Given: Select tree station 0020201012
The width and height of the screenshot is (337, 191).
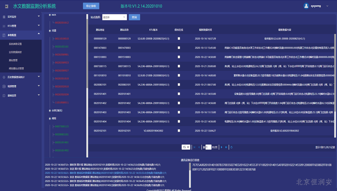Looking at the screenshot, I should pos(62,23).
